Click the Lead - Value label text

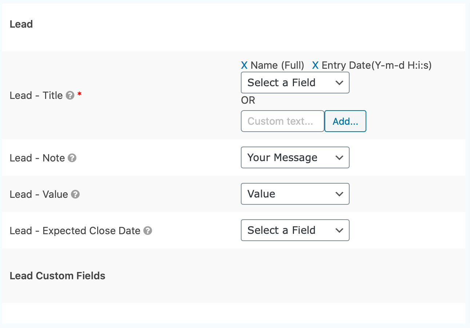tap(39, 194)
